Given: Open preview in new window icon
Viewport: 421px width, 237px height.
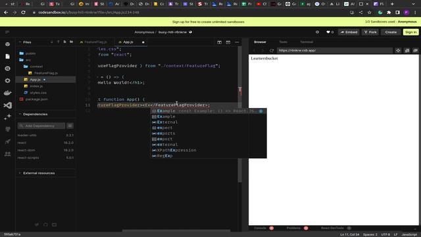Looking at the screenshot, I should point(415,50).
